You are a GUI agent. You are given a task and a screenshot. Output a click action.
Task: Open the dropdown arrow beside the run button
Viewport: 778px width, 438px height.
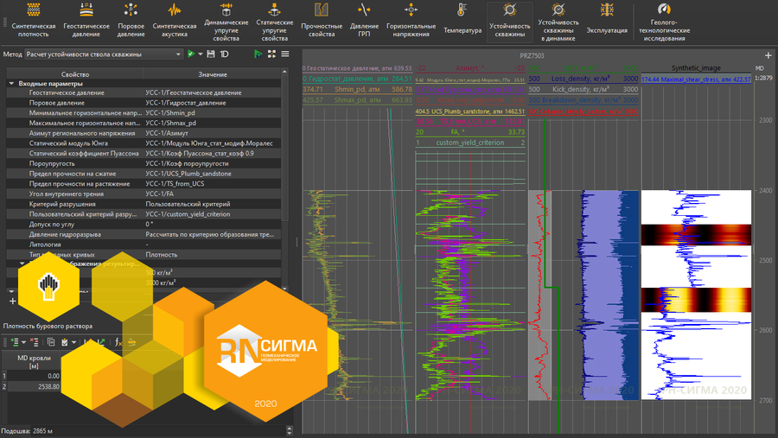(x=200, y=54)
